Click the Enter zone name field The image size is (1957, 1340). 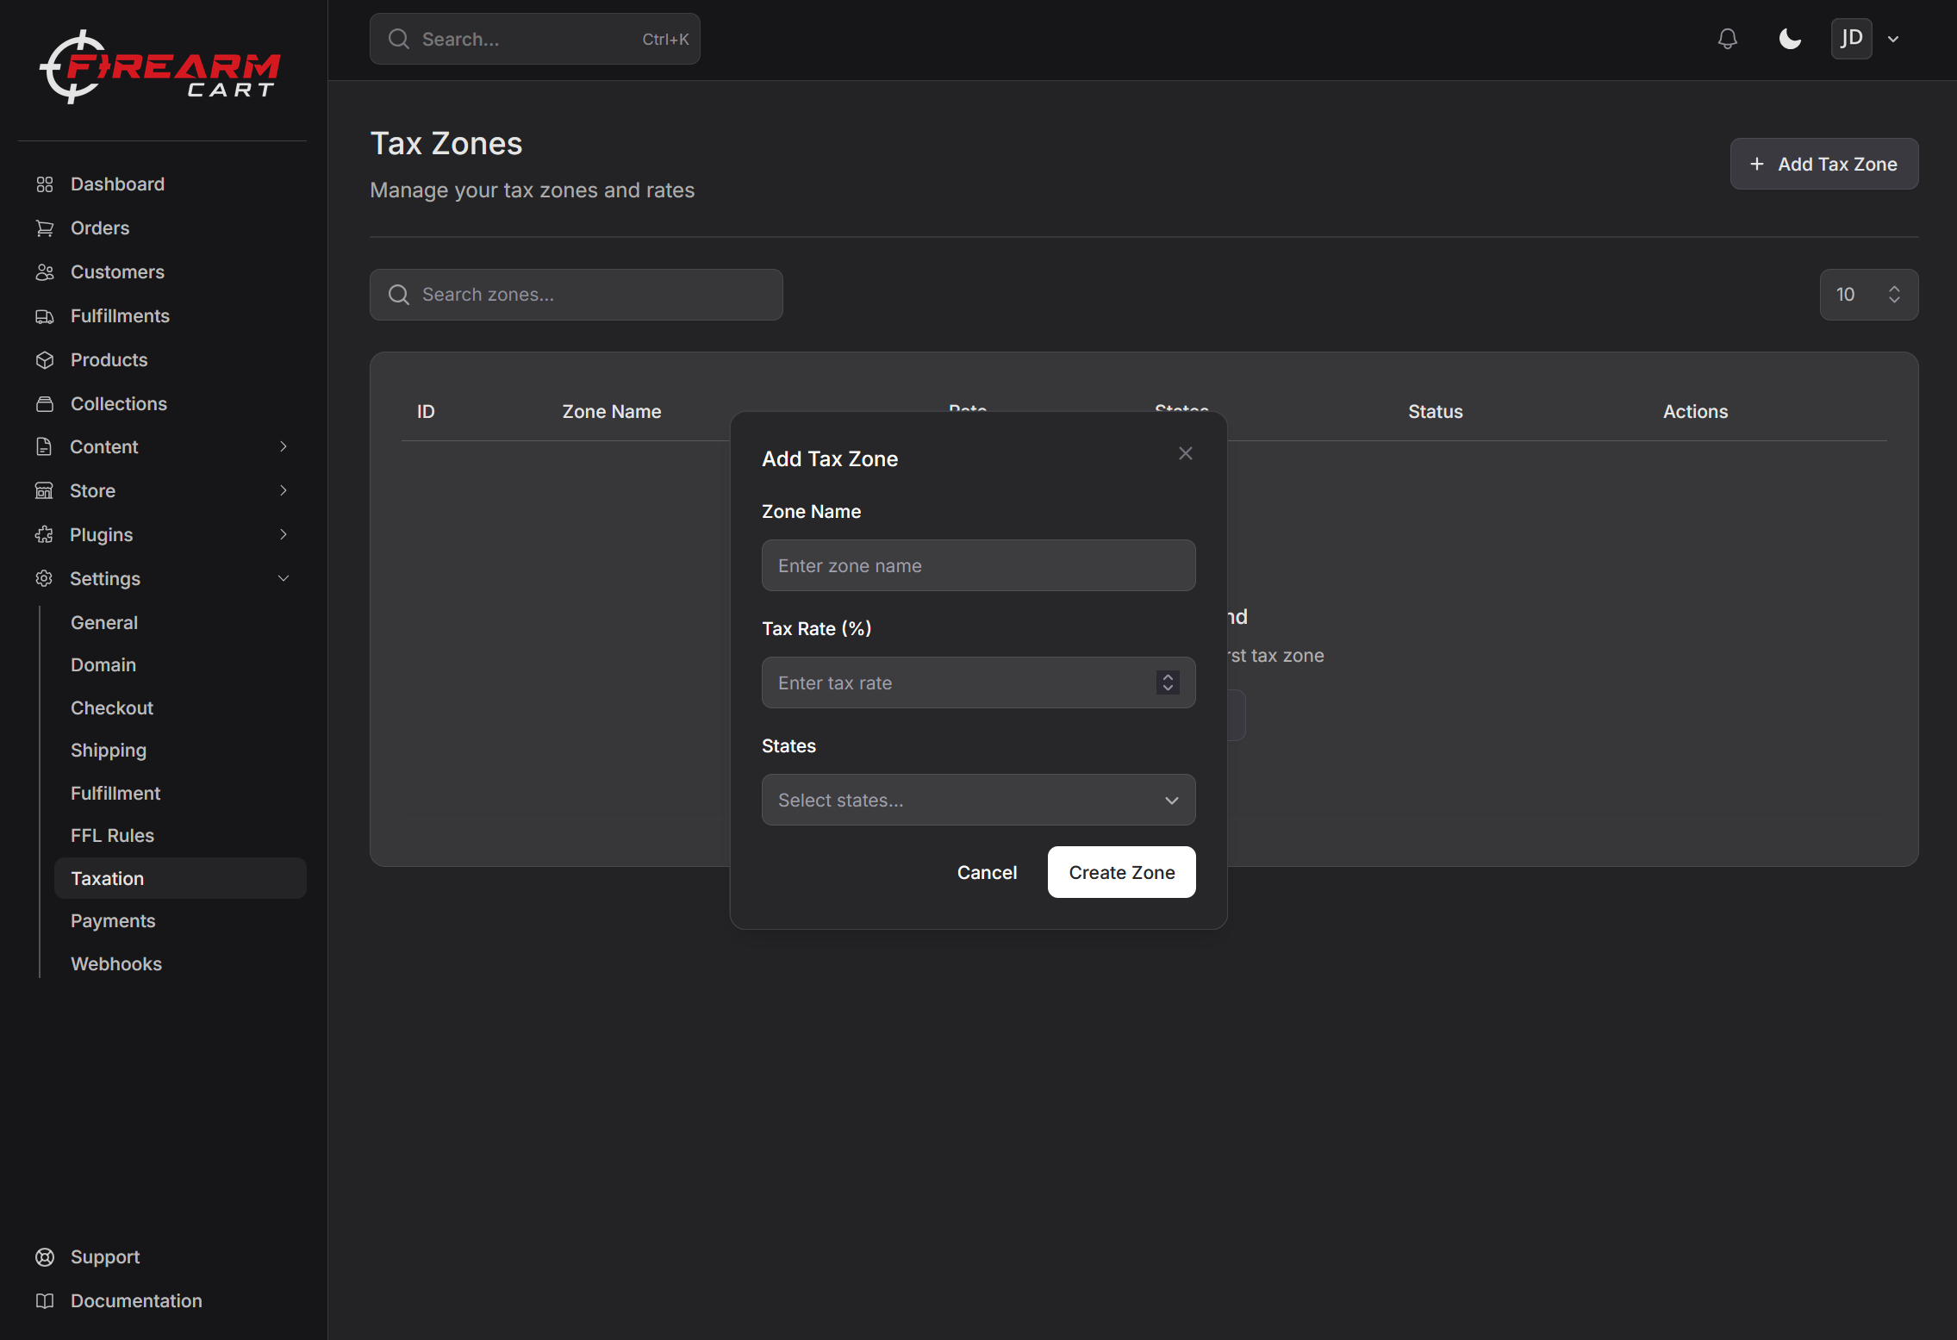coord(978,565)
